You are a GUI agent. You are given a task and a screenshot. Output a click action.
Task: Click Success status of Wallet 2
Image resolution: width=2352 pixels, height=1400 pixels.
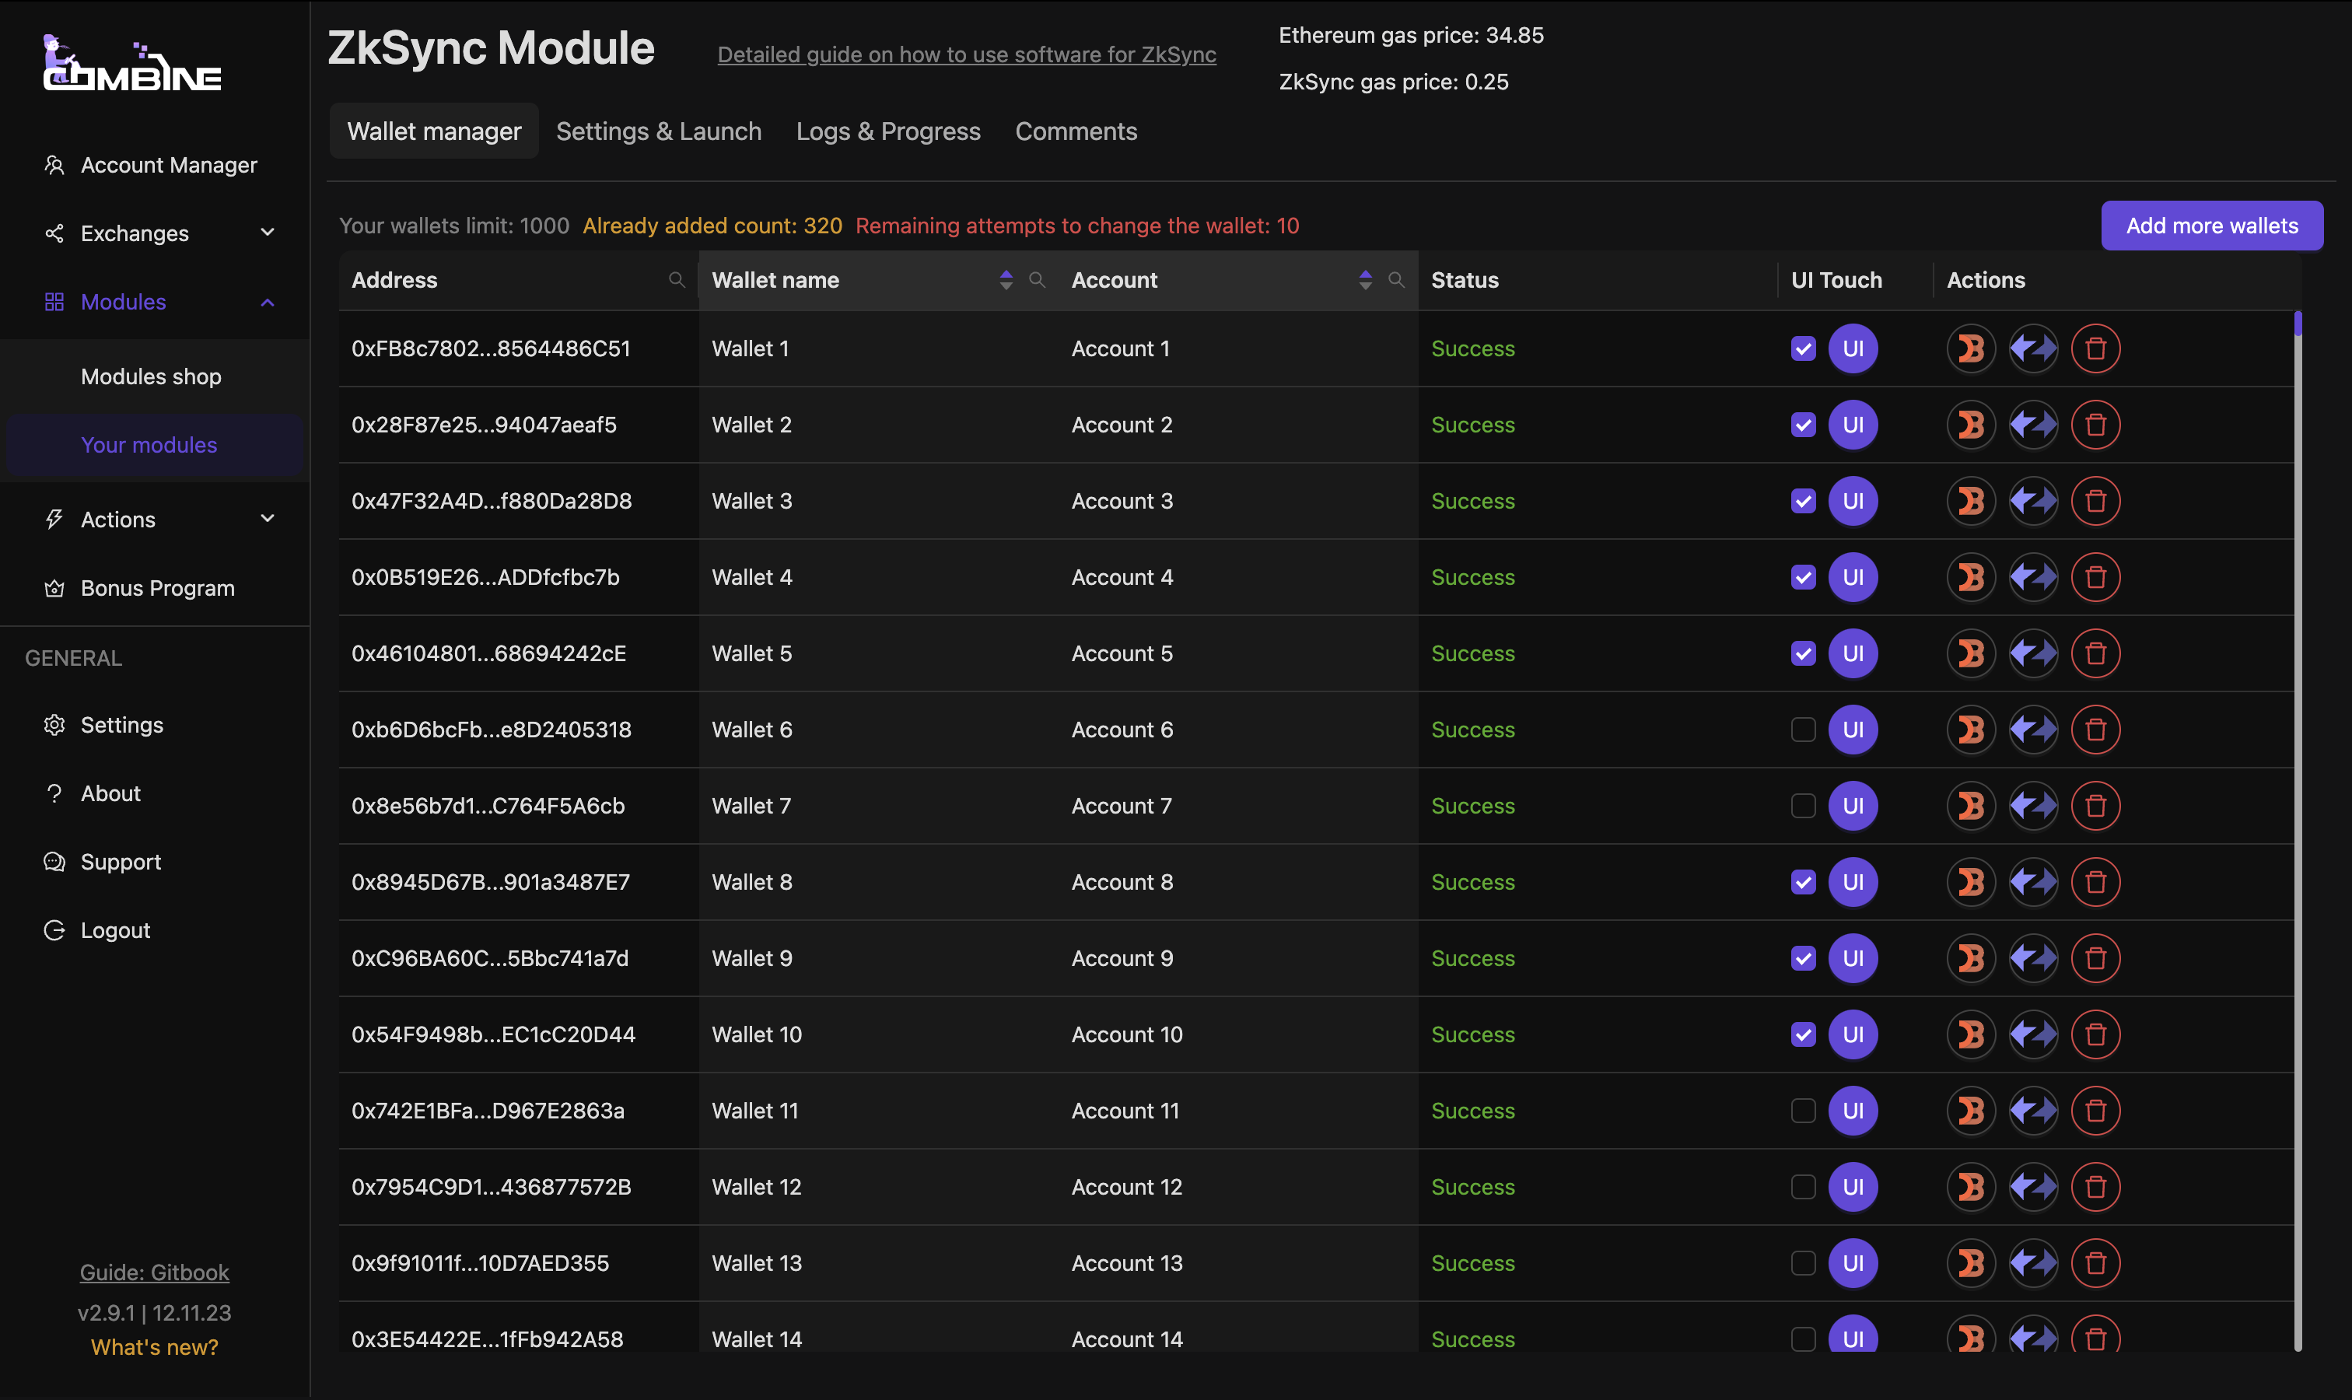point(1472,425)
